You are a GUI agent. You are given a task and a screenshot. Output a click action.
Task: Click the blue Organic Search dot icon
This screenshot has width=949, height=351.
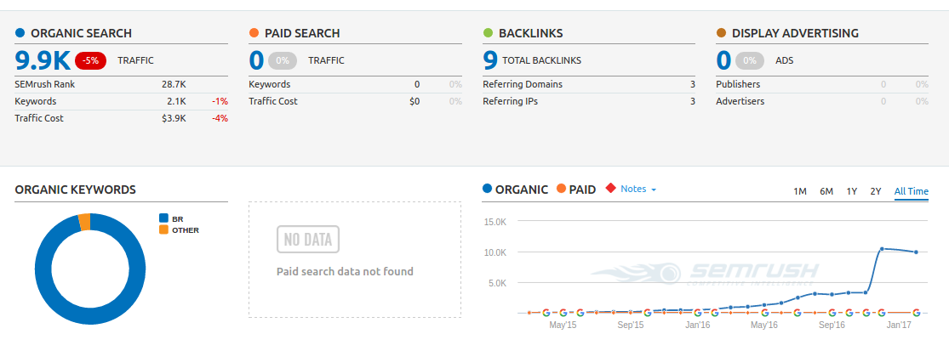tap(20, 33)
